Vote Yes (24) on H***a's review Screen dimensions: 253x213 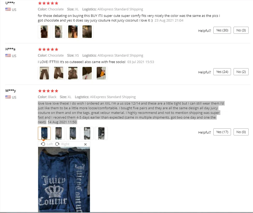tap(222, 72)
